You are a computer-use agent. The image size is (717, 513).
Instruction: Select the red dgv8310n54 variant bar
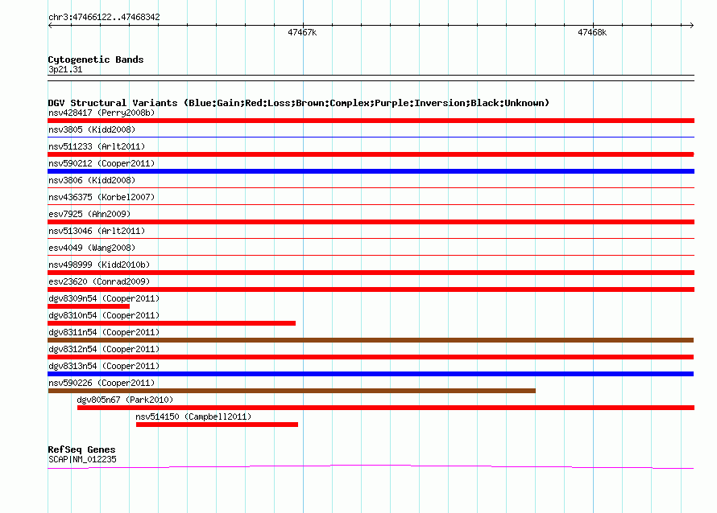172,323
